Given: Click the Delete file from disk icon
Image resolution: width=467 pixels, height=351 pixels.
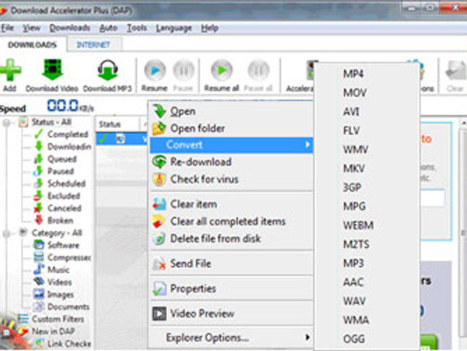Looking at the screenshot, I should point(159,239).
